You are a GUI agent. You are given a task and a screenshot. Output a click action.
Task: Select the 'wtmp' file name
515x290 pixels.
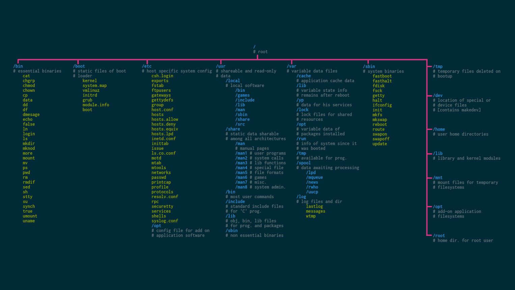click(311, 216)
